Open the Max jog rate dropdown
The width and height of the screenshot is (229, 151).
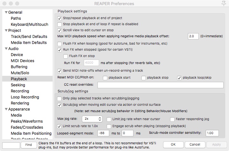[92, 119]
